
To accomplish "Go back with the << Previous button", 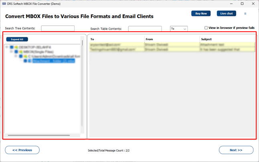I will click(22, 150).
